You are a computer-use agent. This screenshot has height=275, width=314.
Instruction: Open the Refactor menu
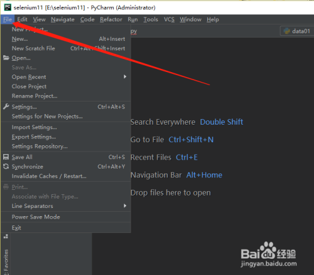click(111, 19)
